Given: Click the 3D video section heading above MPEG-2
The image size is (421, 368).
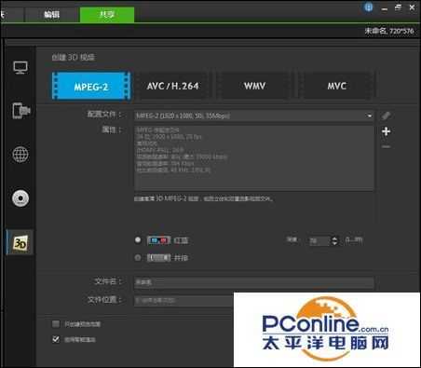Looking at the screenshot, I should pyautogui.click(x=74, y=57).
